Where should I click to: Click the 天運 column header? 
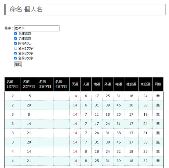[x=75, y=84]
